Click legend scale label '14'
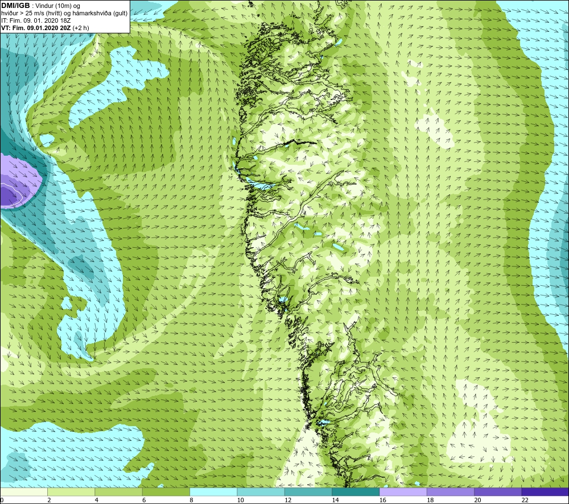Viewport: 569px width, 504px height. [335, 500]
